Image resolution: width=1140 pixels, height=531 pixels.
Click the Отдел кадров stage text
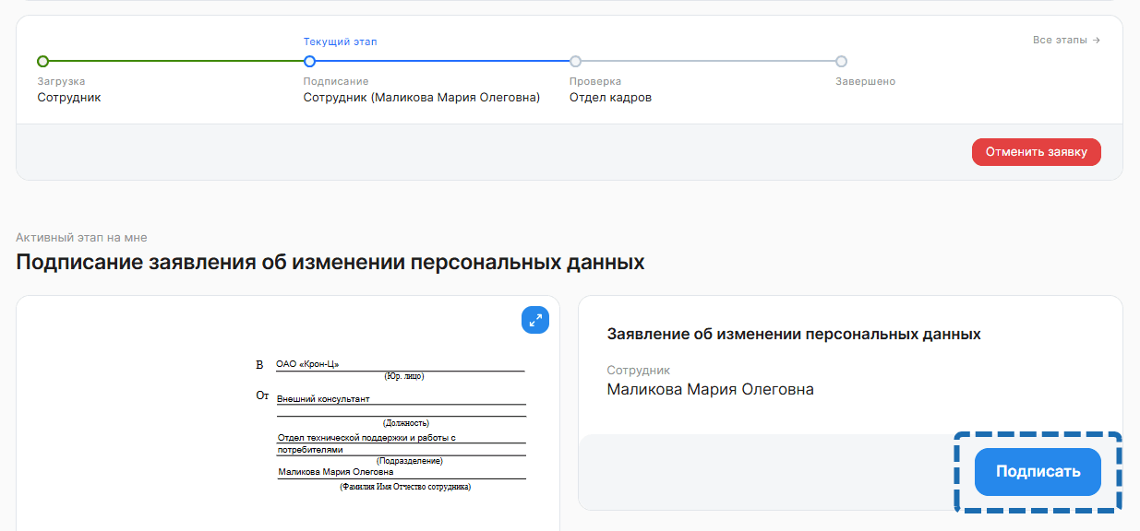(x=610, y=97)
